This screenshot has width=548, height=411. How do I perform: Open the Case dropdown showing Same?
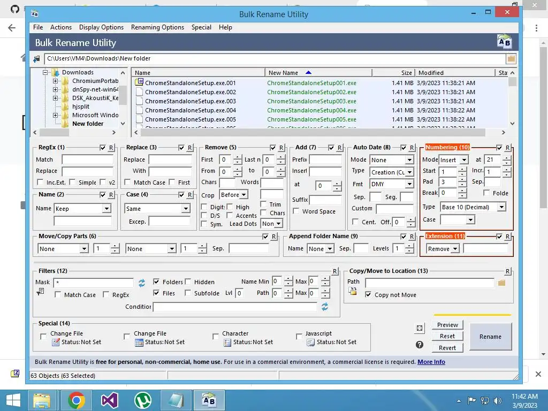157,209
